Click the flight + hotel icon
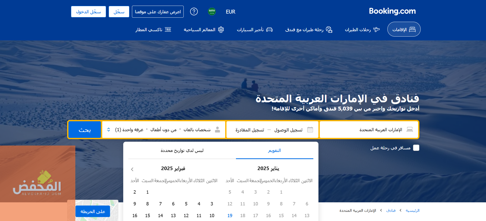 tap(329, 30)
